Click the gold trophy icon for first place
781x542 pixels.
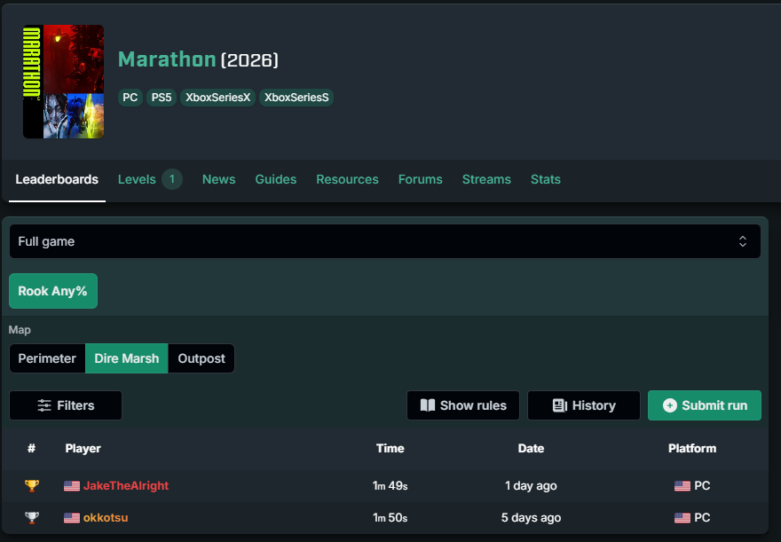32,485
